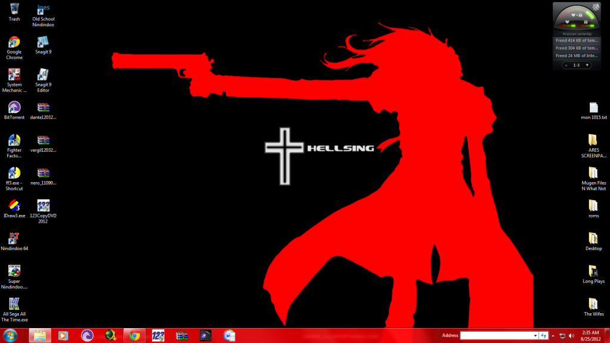This screenshot has height=343, width=610.
Task: Click the Show Desktop button
Action: (607, 336)
